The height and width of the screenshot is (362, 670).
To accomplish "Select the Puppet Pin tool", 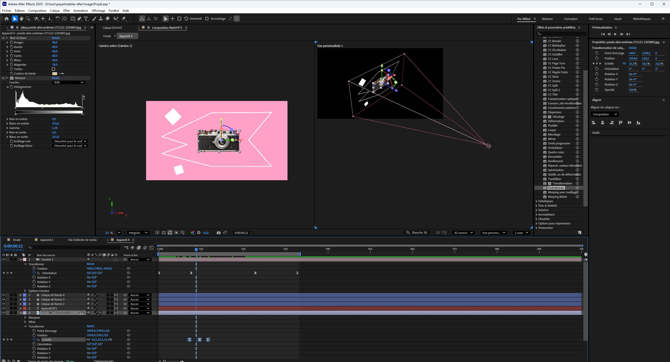I will pyautogui.click(x=124, y=19).
